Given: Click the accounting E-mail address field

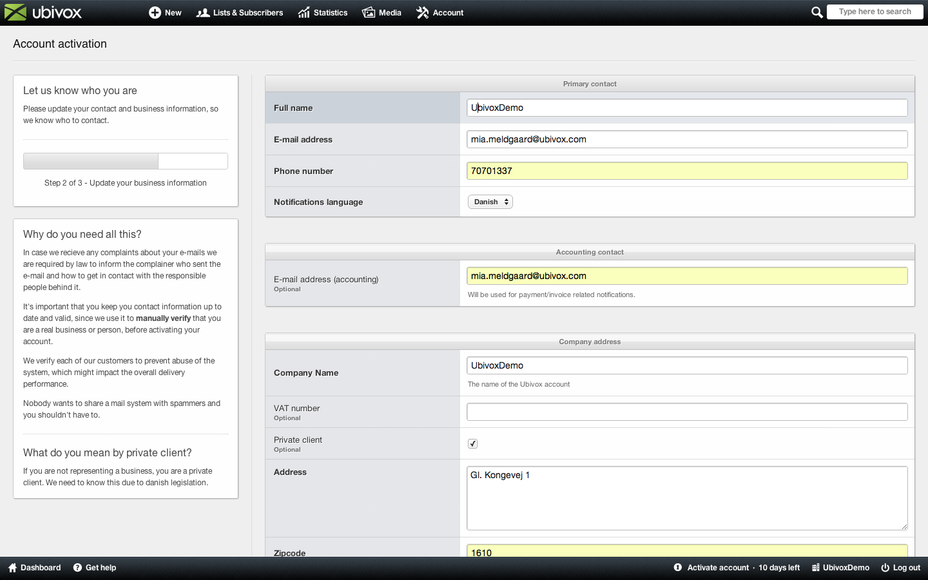Looking at the screenshot, I should tap(687, 276).
